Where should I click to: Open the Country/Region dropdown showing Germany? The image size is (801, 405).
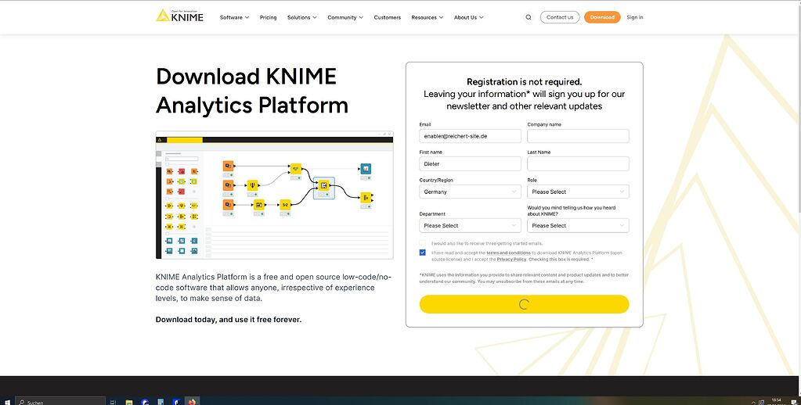click(470, 192)
